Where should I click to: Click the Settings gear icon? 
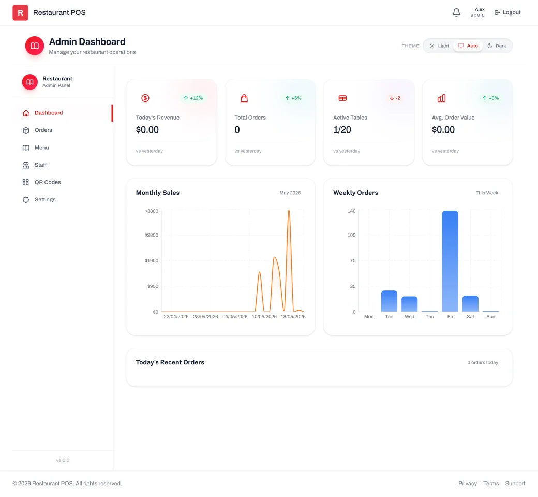pyautogui.click(x=26, y=200)
